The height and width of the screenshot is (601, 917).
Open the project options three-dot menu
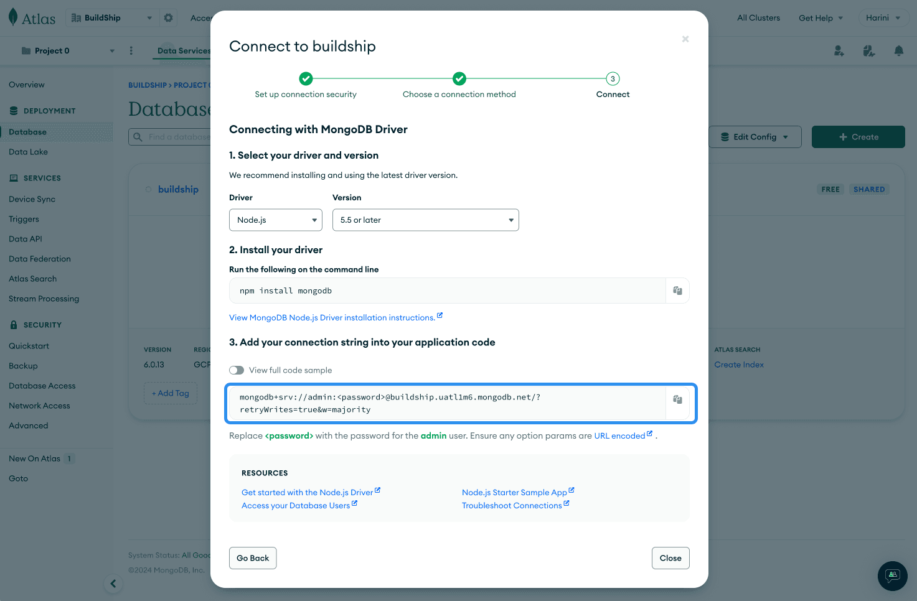[131, 51]
